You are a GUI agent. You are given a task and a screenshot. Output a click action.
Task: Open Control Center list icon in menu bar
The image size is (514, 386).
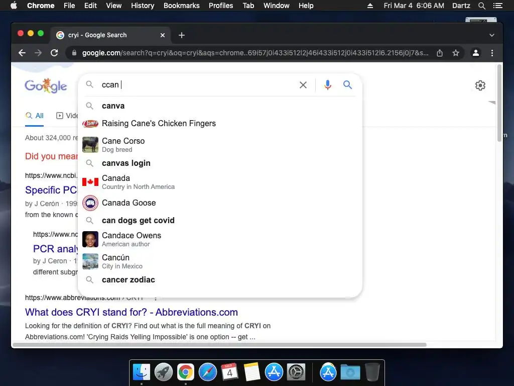pyautogui.click(x=497, y=6)
